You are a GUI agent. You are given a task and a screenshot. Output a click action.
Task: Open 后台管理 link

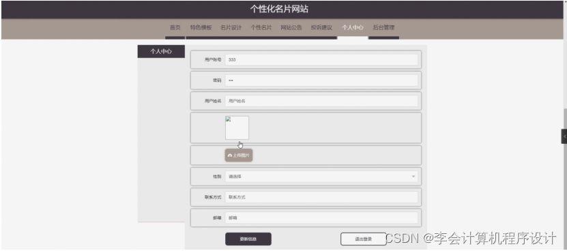coord(383,28)
